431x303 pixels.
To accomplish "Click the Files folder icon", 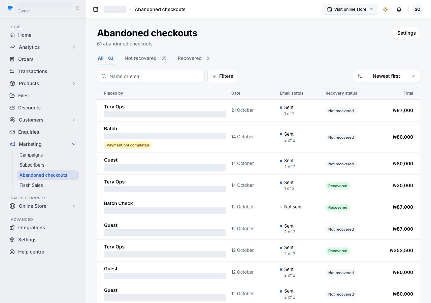I will [12, 96].
